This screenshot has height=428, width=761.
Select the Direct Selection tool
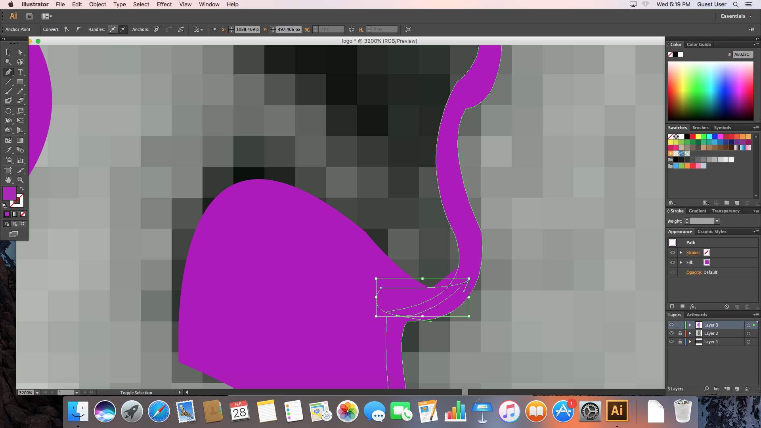[20, 52]
